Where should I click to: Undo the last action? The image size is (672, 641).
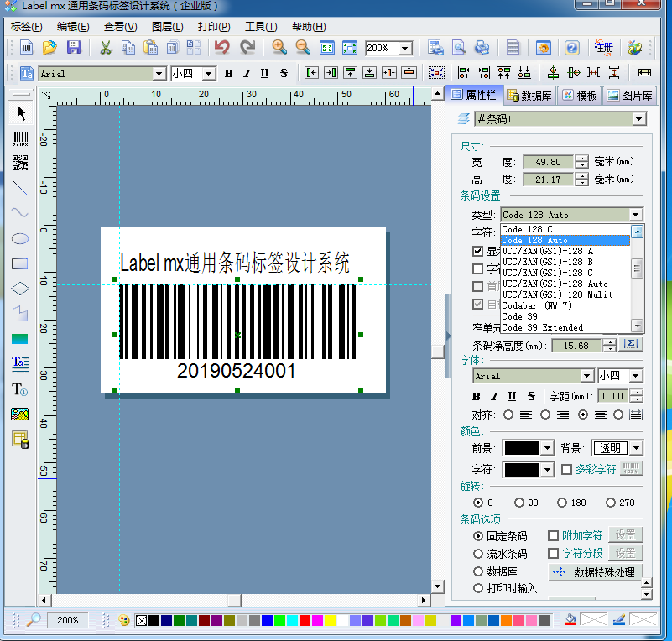tap(222, 48)
